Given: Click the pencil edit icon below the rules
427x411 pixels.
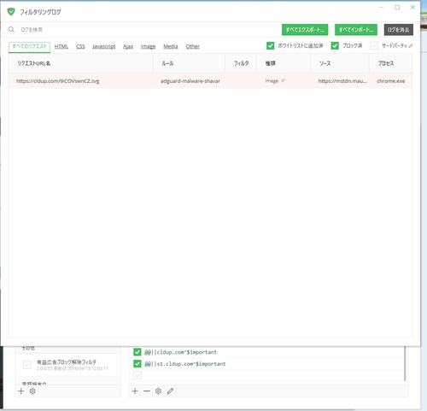Looking at the screenshot, I should pos(170,391).
